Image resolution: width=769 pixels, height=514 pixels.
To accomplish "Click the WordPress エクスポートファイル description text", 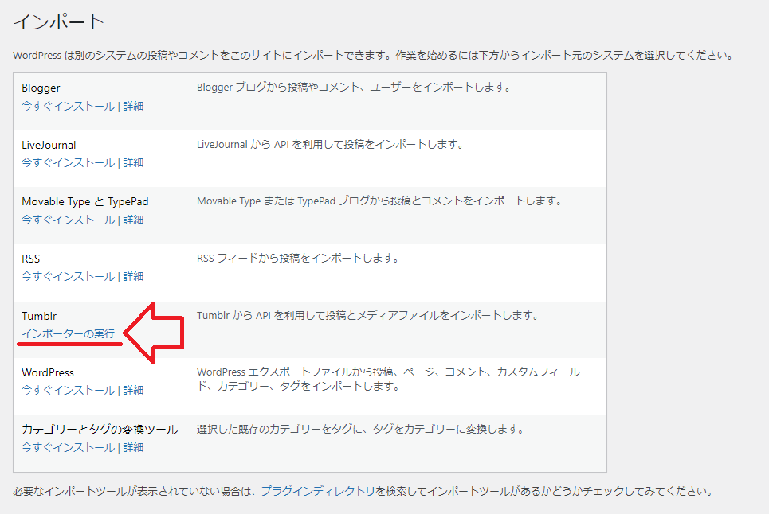I will (x=388, y=379).
